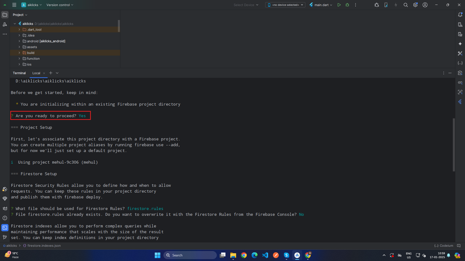Add a new terminal session tab
Image resolution: width=465 pixels, height=261 pixels.
point(51,73)
